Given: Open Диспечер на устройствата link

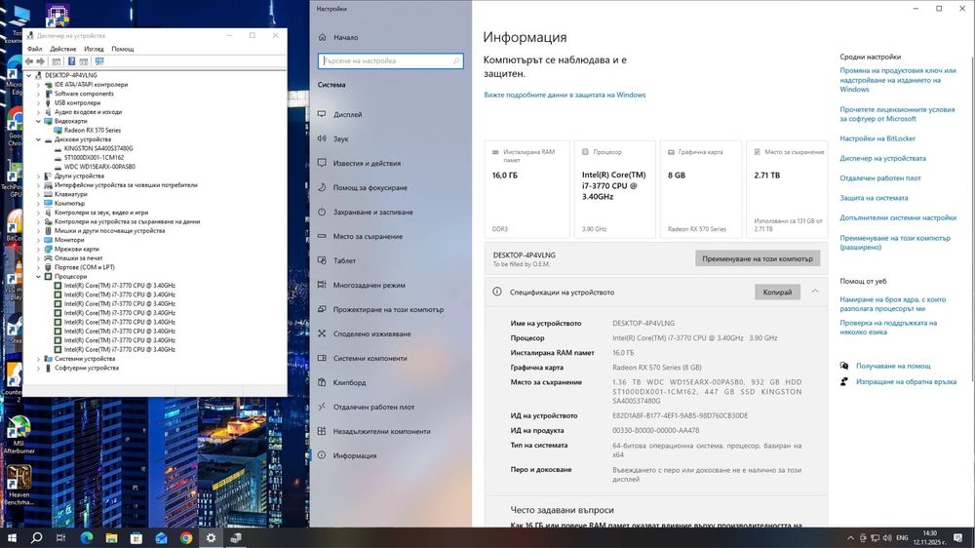Looking at the screenshot, I should point(882,159).
